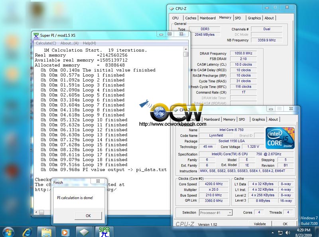
Task: Click the 'PI value output -> pi_data.txt' line
Action: pos(103,170)
